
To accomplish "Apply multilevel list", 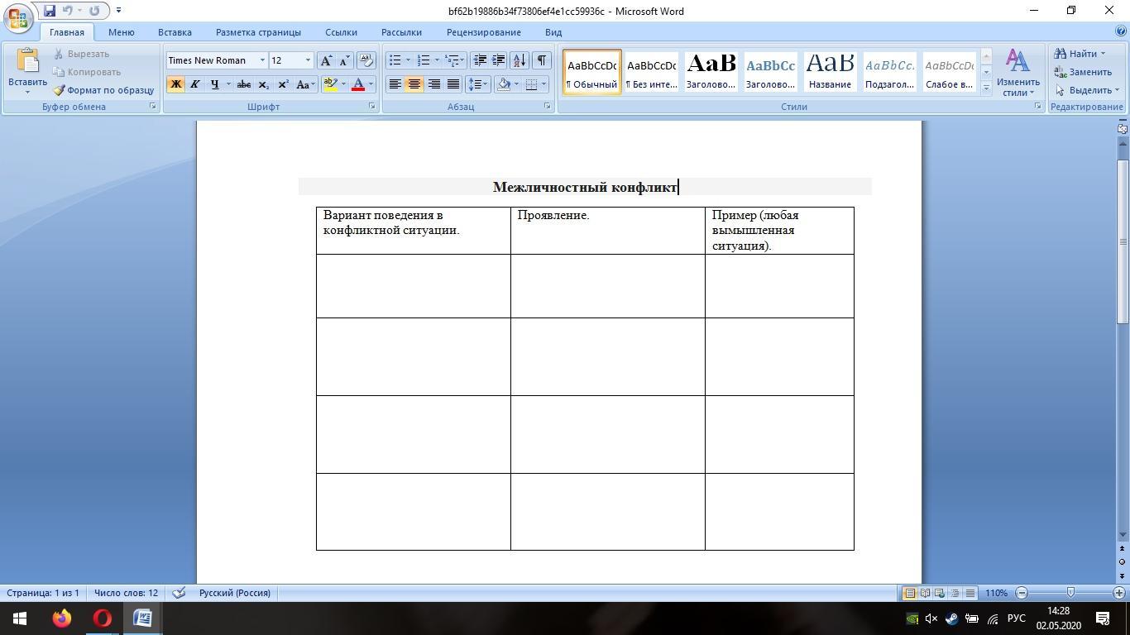I will point(452,60).
